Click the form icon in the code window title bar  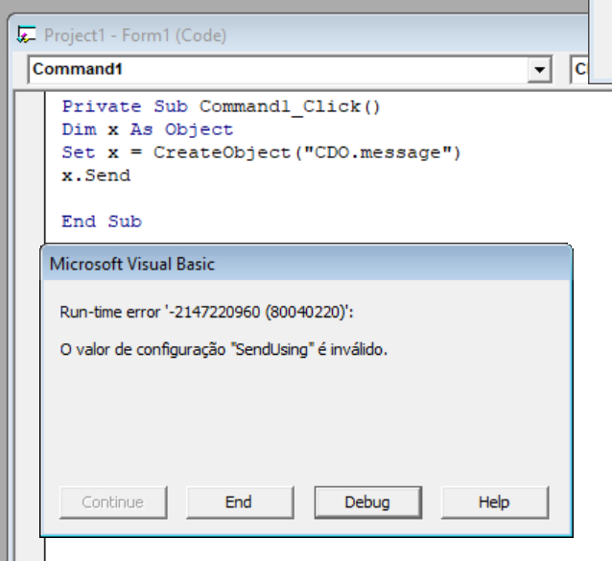point(28,37)
